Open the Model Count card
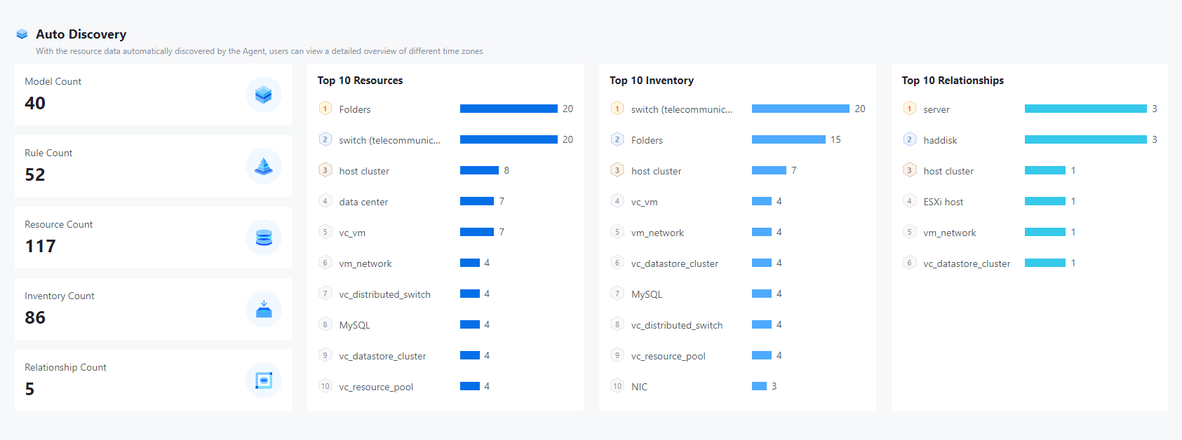The image size is (1182, 440). (x=153, y=95)
